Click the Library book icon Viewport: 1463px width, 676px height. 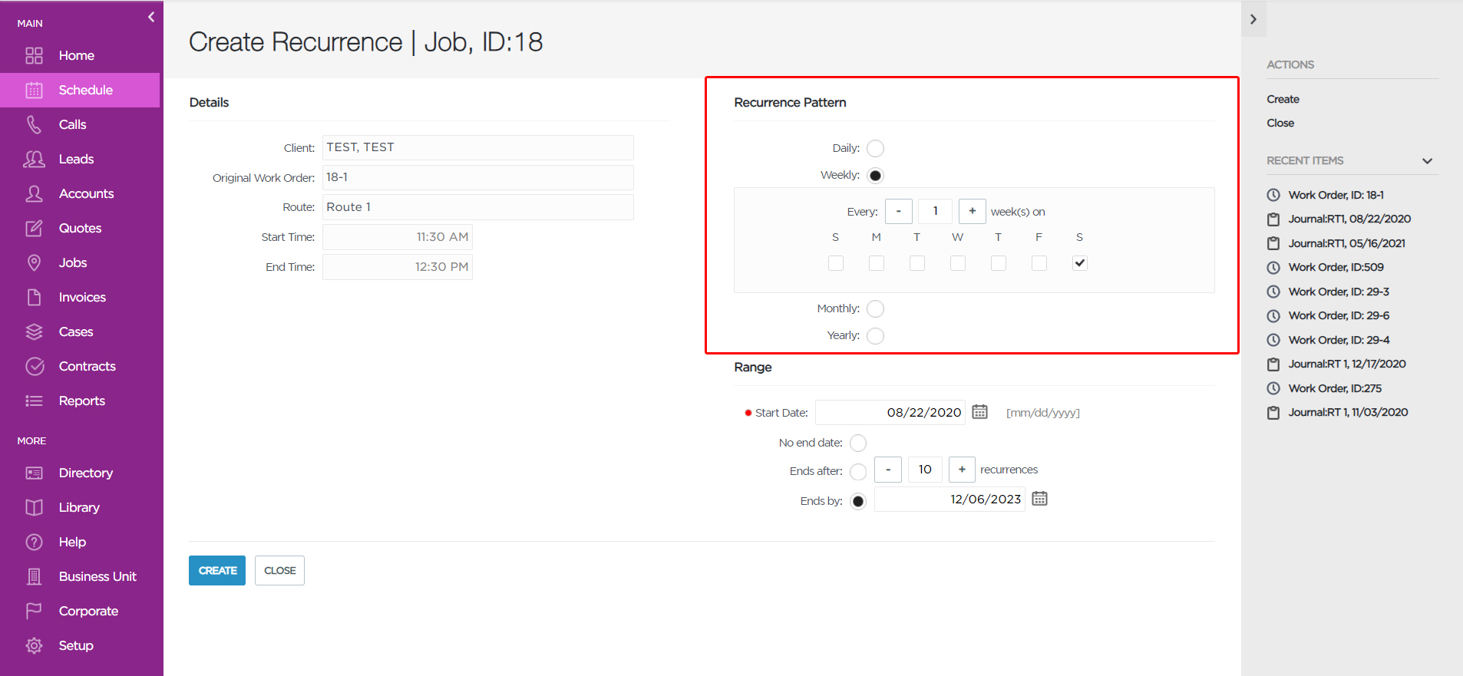tap(34, 507)
